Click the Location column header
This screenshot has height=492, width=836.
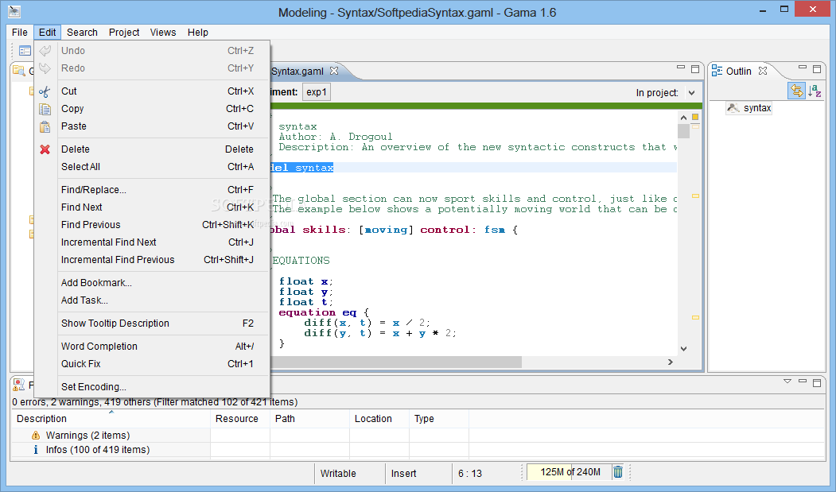(x=379, y=418)
